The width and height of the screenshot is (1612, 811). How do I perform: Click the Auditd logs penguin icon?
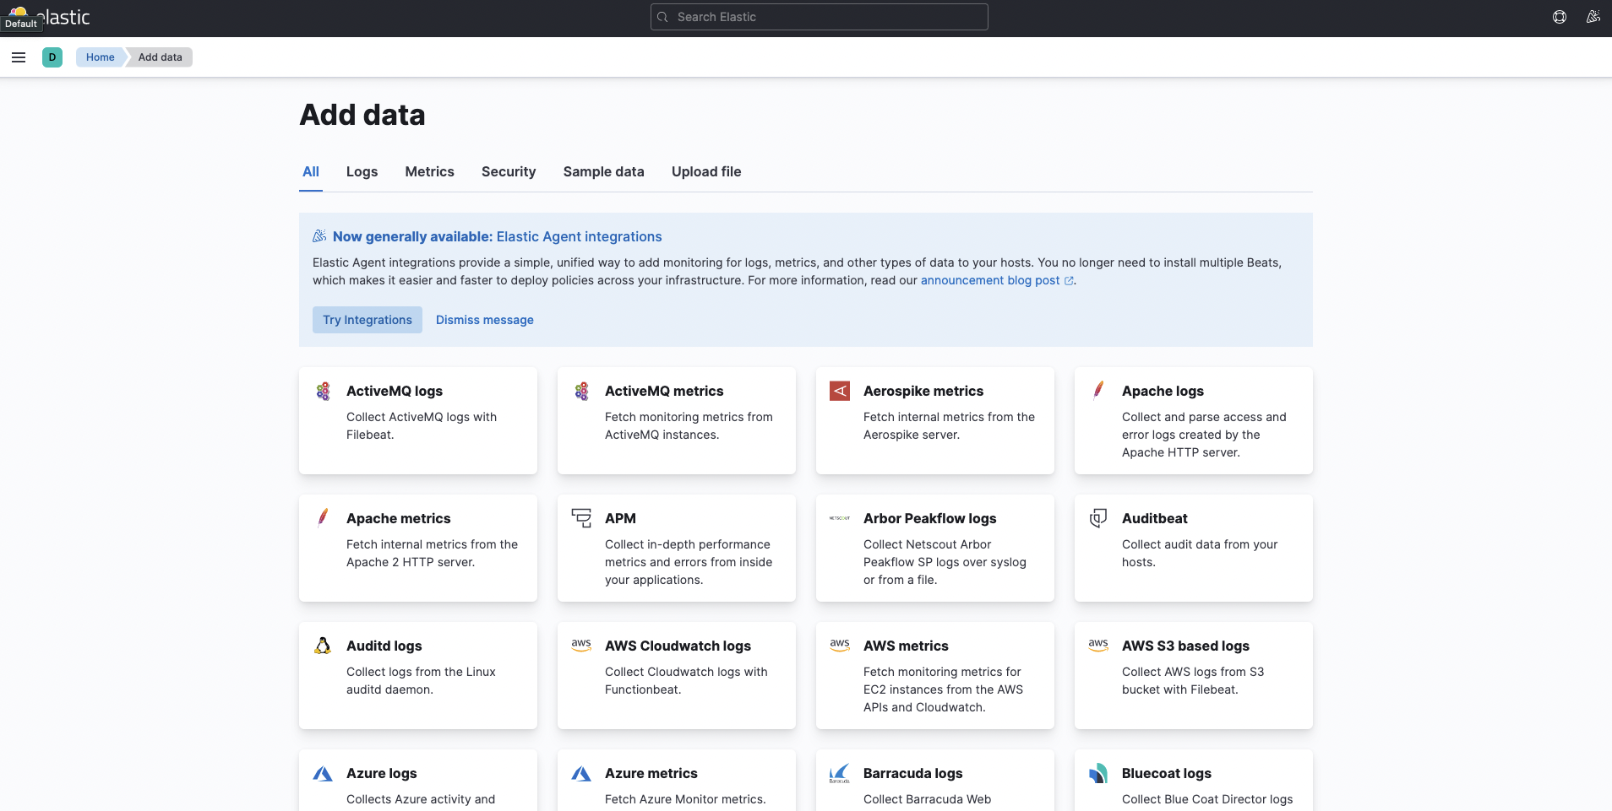pos(323,646)
